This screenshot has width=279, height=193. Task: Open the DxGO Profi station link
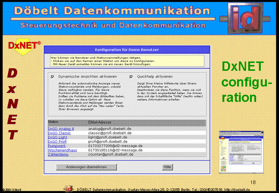point(57,142)
